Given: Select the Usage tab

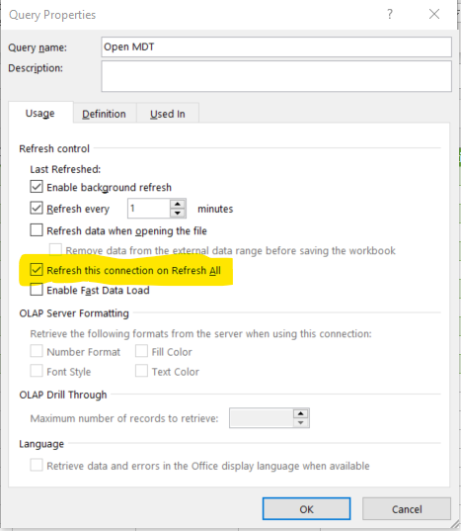Looking at the screenshot, I should tap(40, 113).
